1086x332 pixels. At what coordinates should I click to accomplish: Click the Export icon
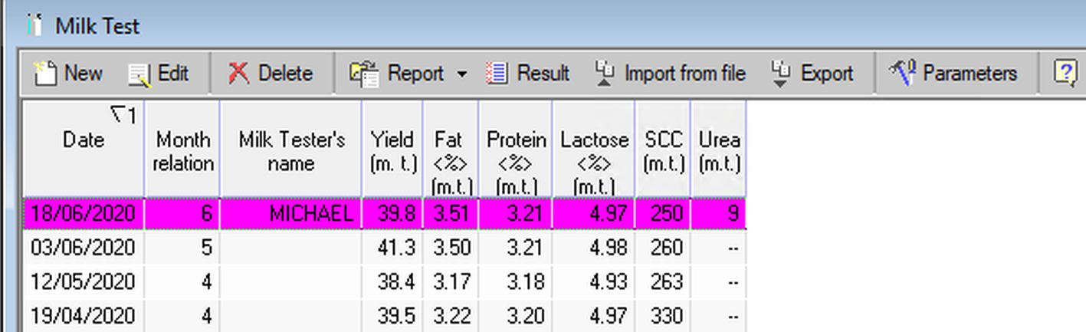[x=781, y=74]
